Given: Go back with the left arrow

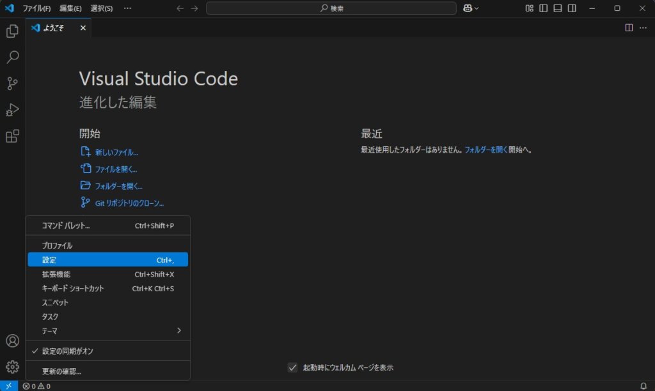Looking at the screenshot, I should click(x=180, y=8).
